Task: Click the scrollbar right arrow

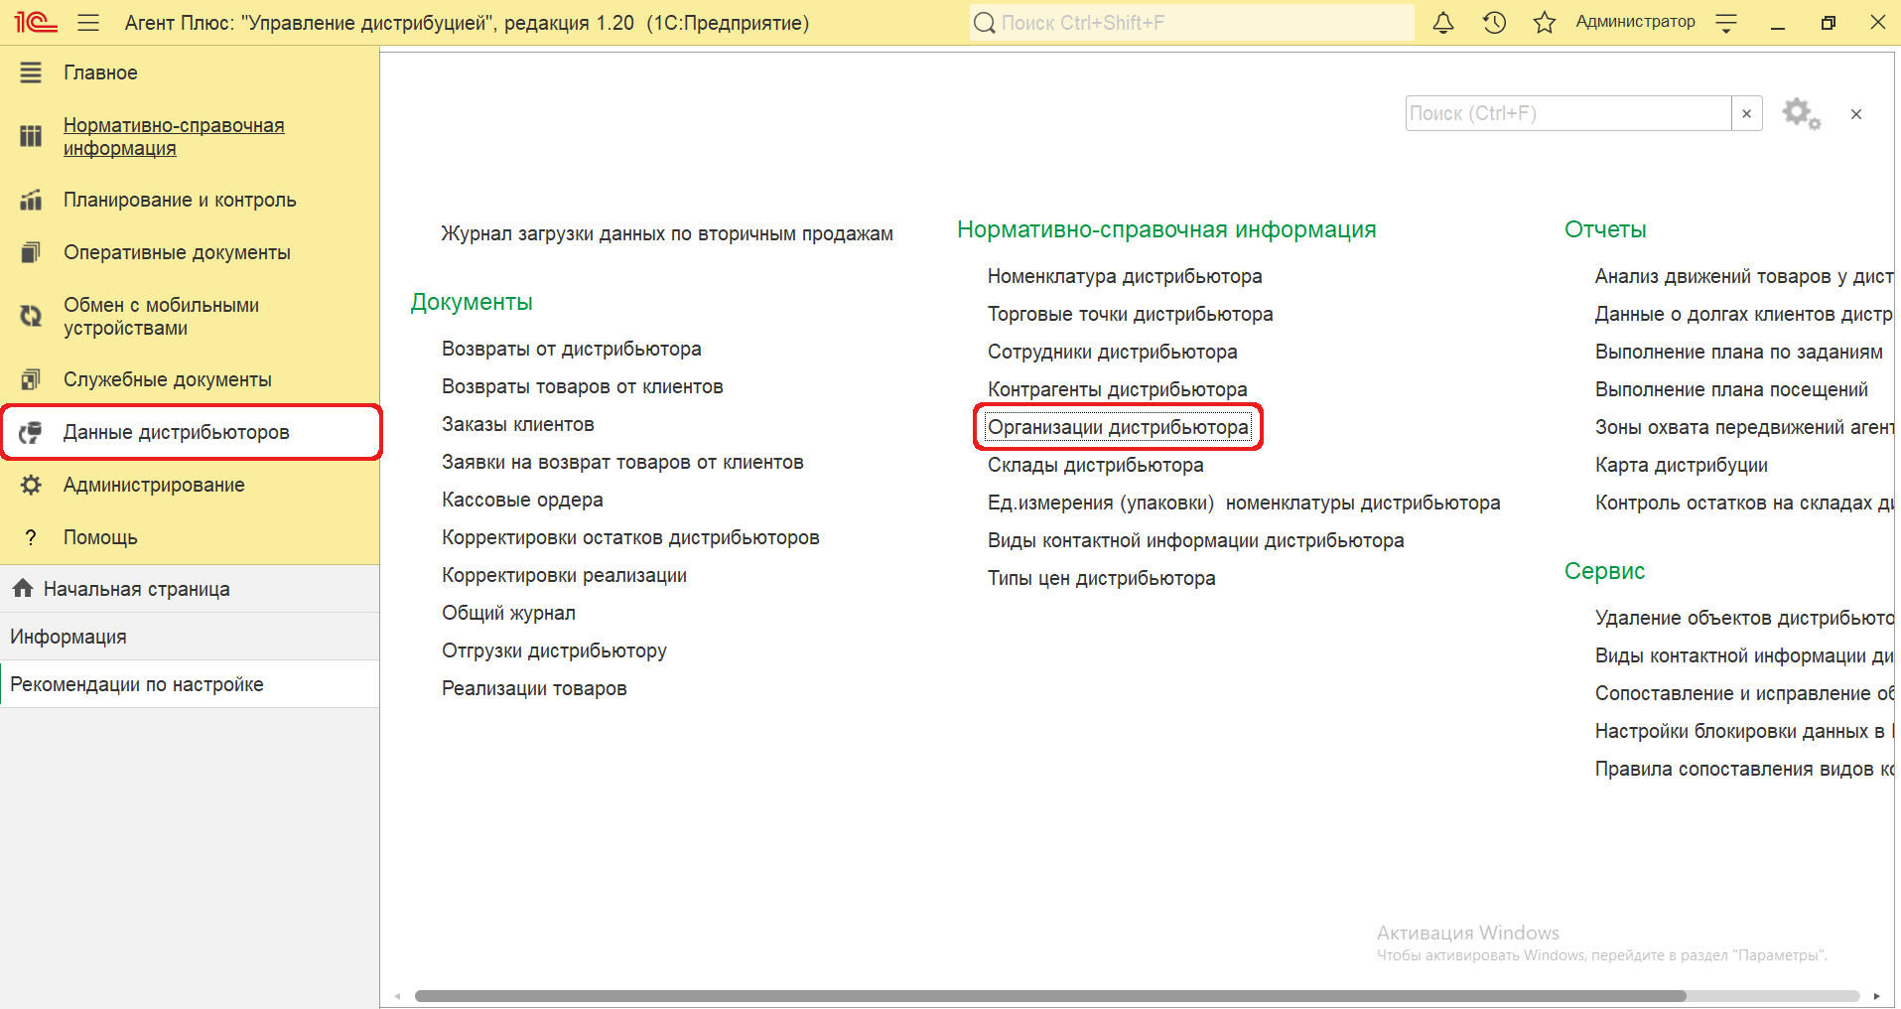Action: point(1876,996)
